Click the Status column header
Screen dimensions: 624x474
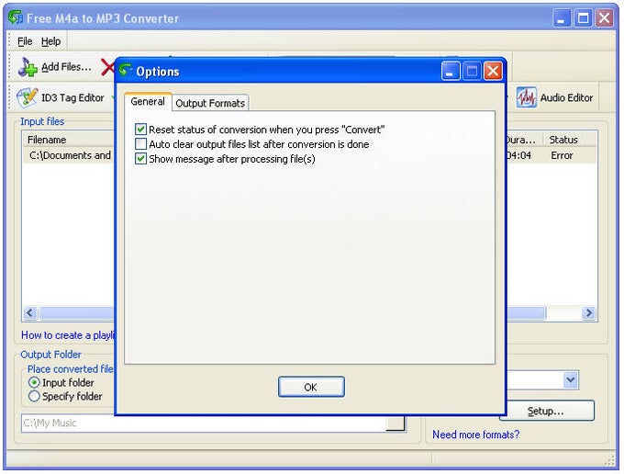570,140
